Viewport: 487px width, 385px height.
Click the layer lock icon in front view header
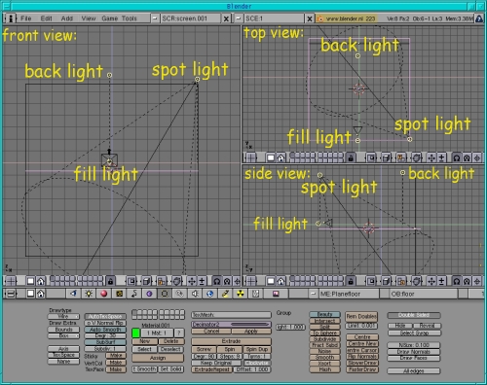click(110, 281)
